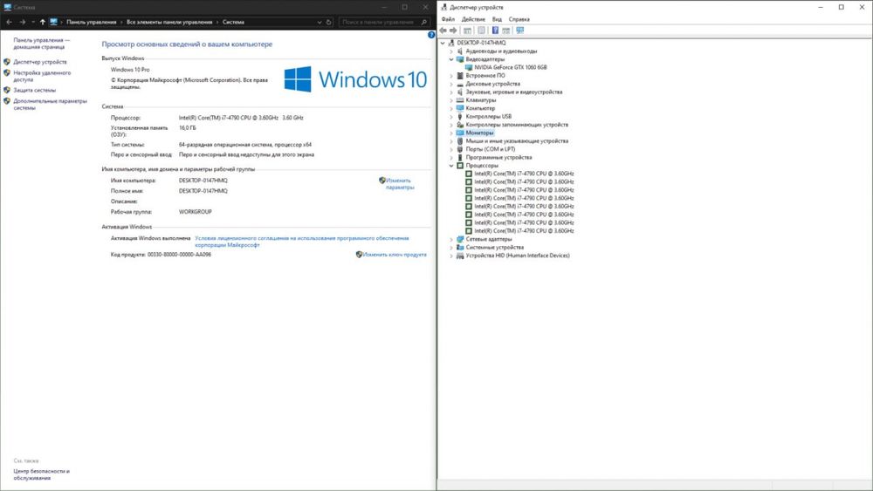Image resolution: width=873 pixels, height=491 pixels.
Task: Select NVIDIA GeForce GTX 1060 6GB row
Action: tap(511, 67)
